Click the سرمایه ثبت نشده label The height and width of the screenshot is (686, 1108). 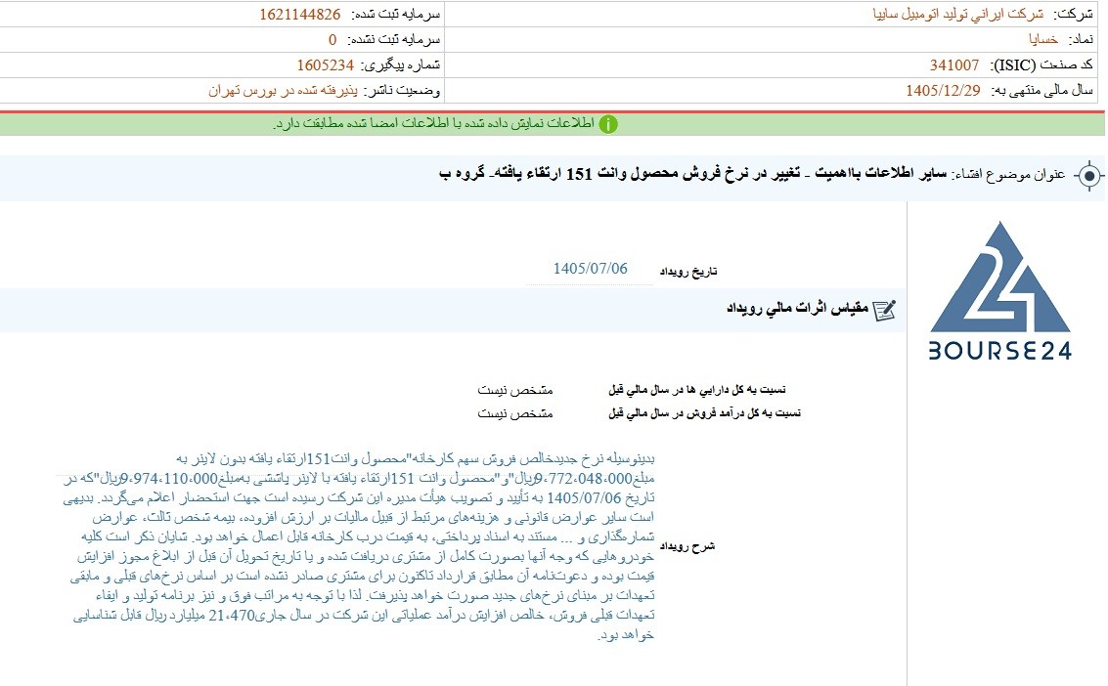coord(394,39)
